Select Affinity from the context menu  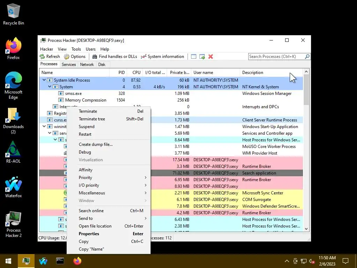(109, 170)
